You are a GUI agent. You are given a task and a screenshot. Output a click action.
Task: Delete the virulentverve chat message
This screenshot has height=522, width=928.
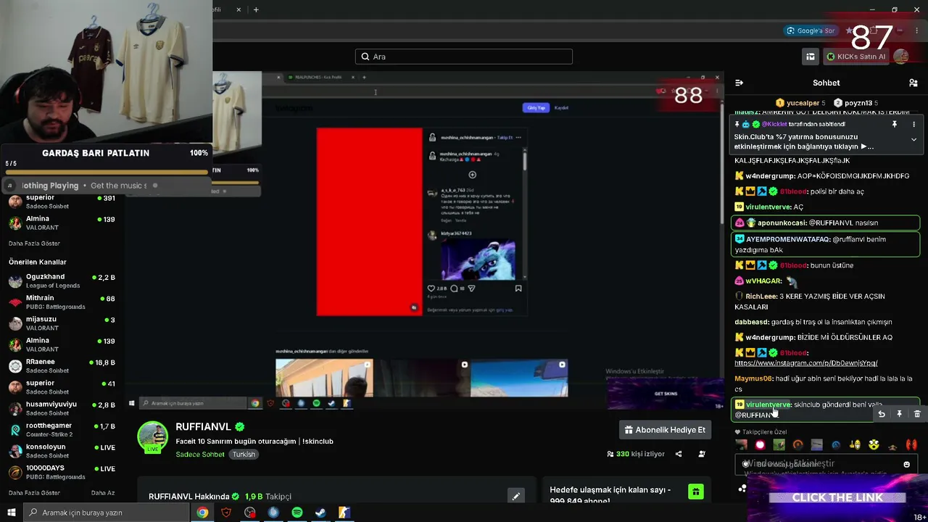click(916, 414)
